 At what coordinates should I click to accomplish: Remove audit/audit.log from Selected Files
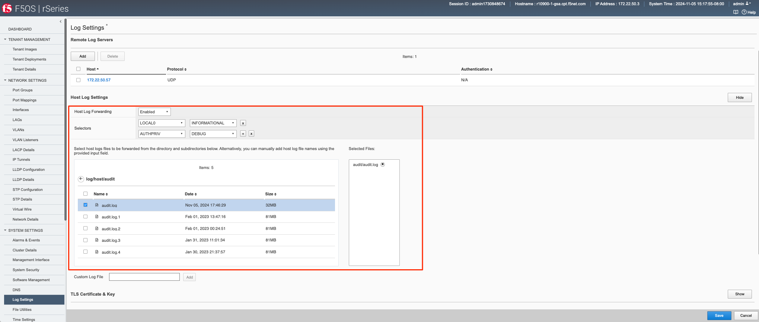[x=383, y=165]
